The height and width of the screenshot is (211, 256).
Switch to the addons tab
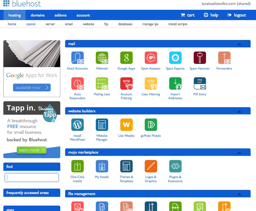point(61,15)
